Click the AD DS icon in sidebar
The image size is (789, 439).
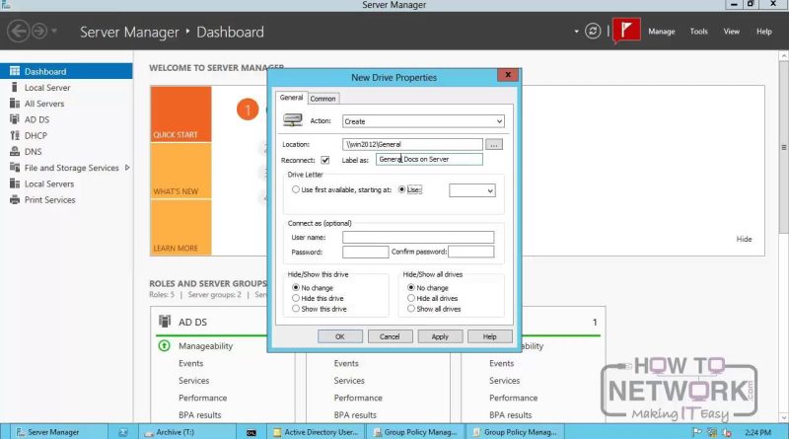[15, 119]
